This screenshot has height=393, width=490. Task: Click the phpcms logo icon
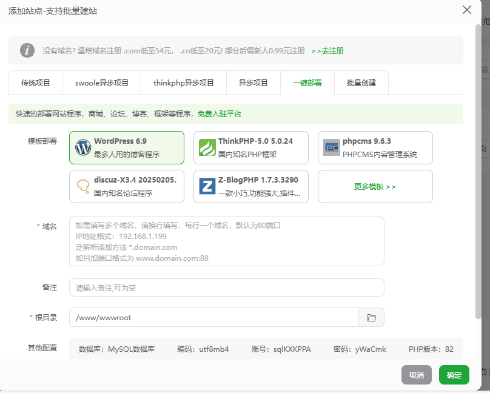332,147
